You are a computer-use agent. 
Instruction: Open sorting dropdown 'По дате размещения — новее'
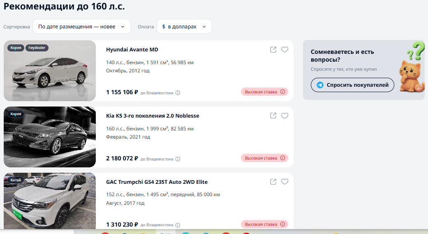pyautogui.click(x=82, y=26)
